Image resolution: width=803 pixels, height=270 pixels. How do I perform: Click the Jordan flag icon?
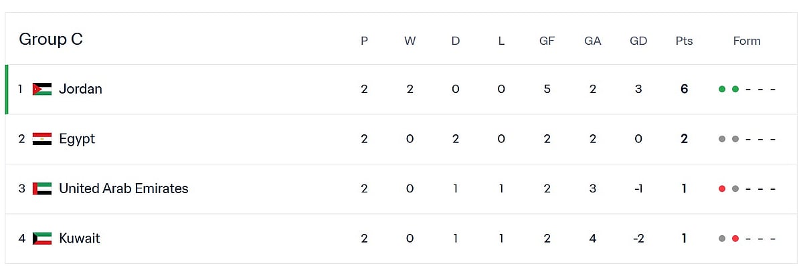(x=41, y=89)
